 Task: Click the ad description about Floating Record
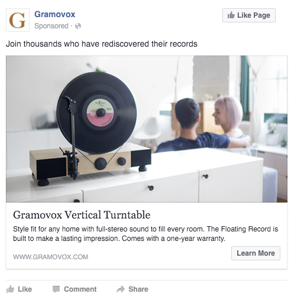coord(145,234)
